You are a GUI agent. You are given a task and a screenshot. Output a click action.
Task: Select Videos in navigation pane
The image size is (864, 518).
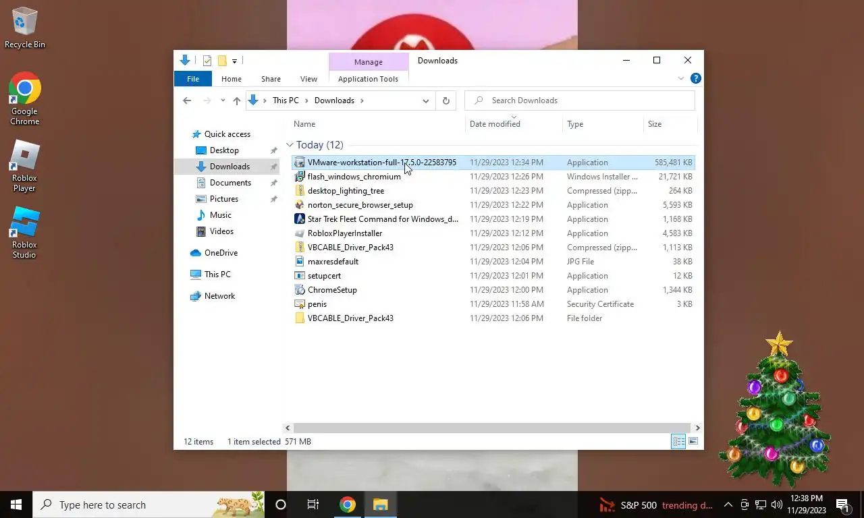click(x=221, y=231)
